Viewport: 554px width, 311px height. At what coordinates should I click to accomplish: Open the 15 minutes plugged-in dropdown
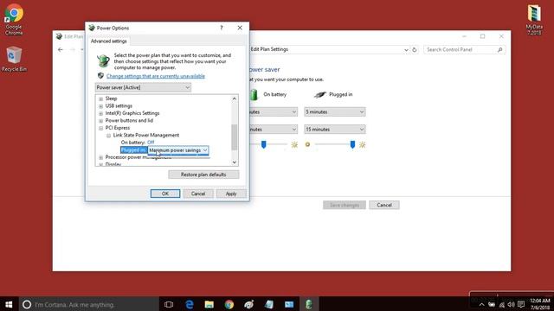pos(335,130)
